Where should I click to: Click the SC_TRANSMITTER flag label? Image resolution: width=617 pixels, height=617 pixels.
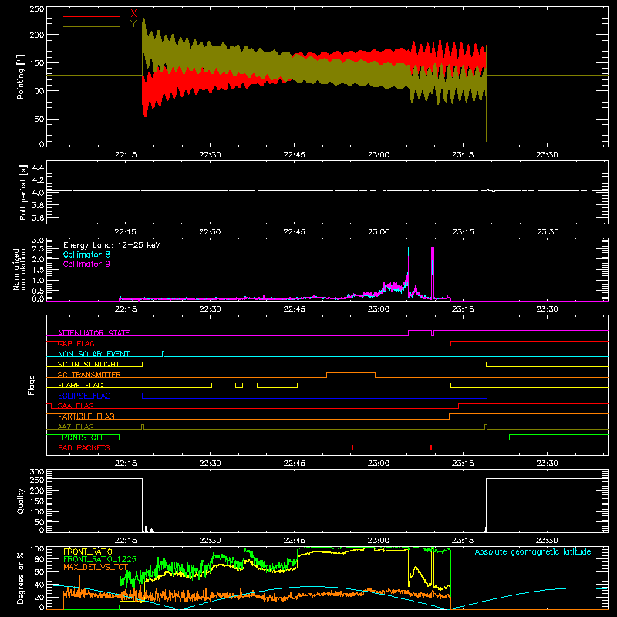89,375
